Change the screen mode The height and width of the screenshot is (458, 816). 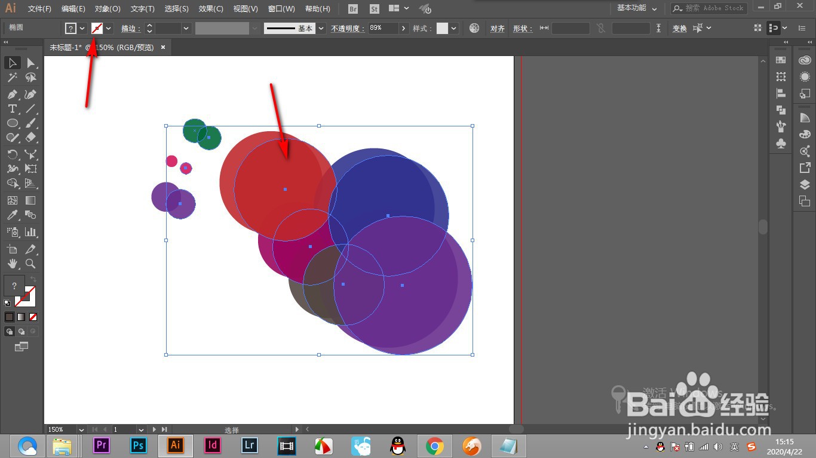[22, 346]
